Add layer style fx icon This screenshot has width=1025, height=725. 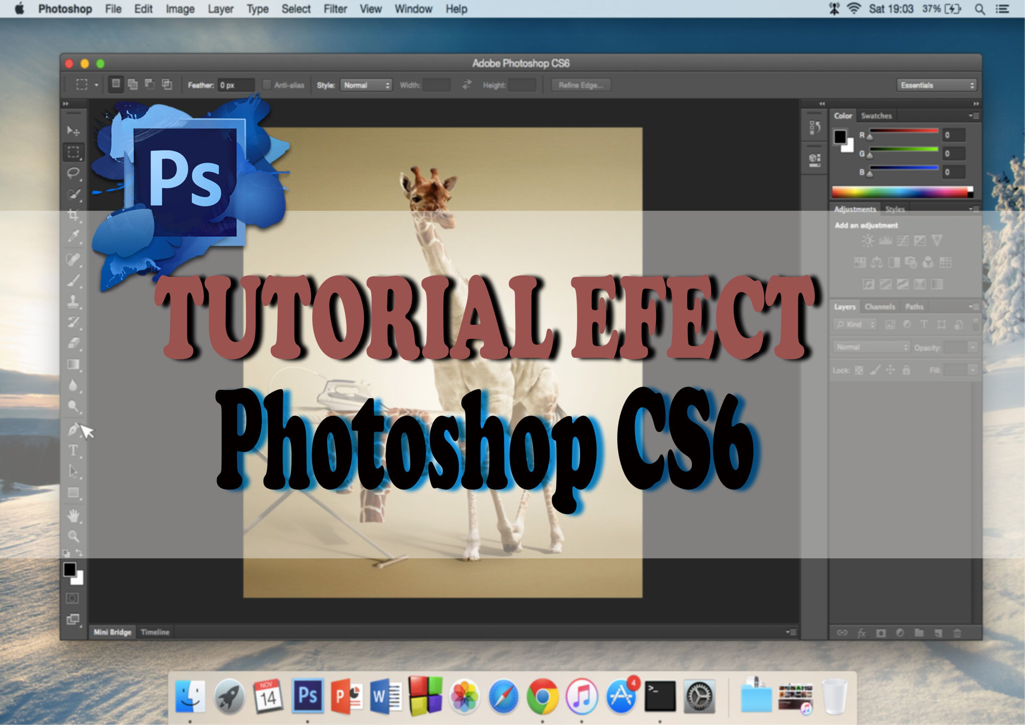(862, 632)
